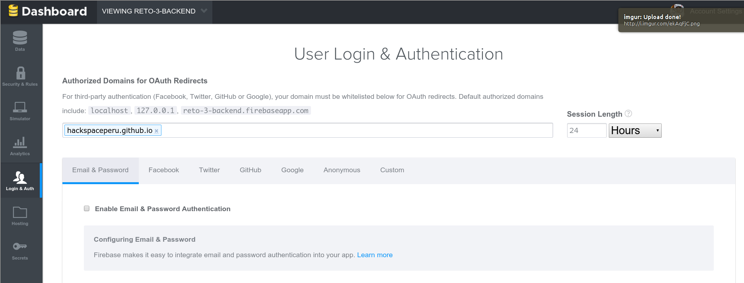This screenshot has height=283, width=744.
Task: Open Hosting folder icon
Action: [x=20, y=212]
